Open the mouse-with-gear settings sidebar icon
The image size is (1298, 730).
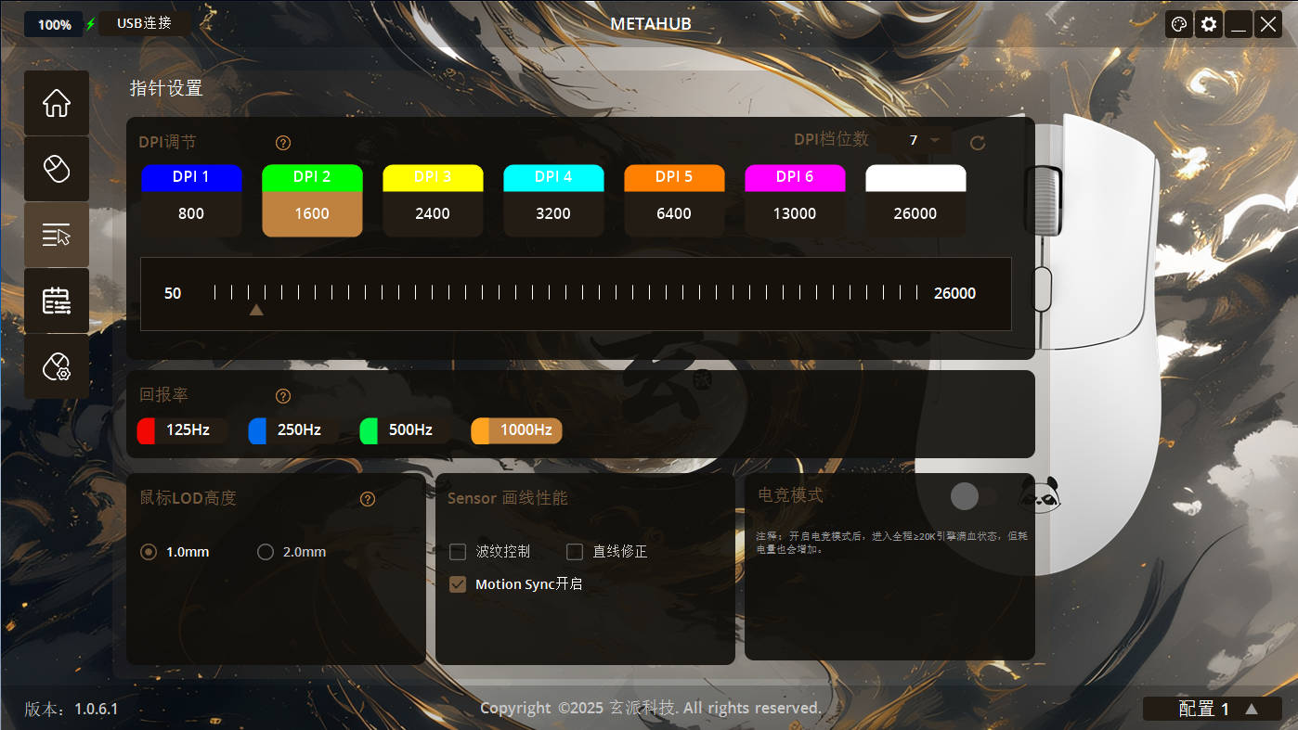pos(57,366)
